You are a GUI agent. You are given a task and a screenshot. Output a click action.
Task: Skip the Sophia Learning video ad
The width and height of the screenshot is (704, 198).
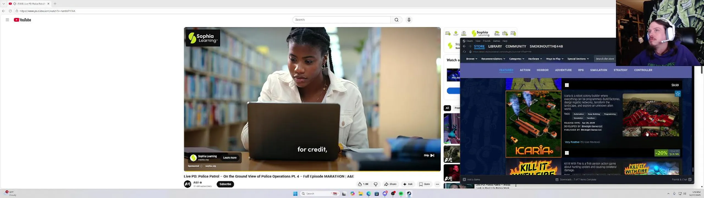tap(429, 155)
